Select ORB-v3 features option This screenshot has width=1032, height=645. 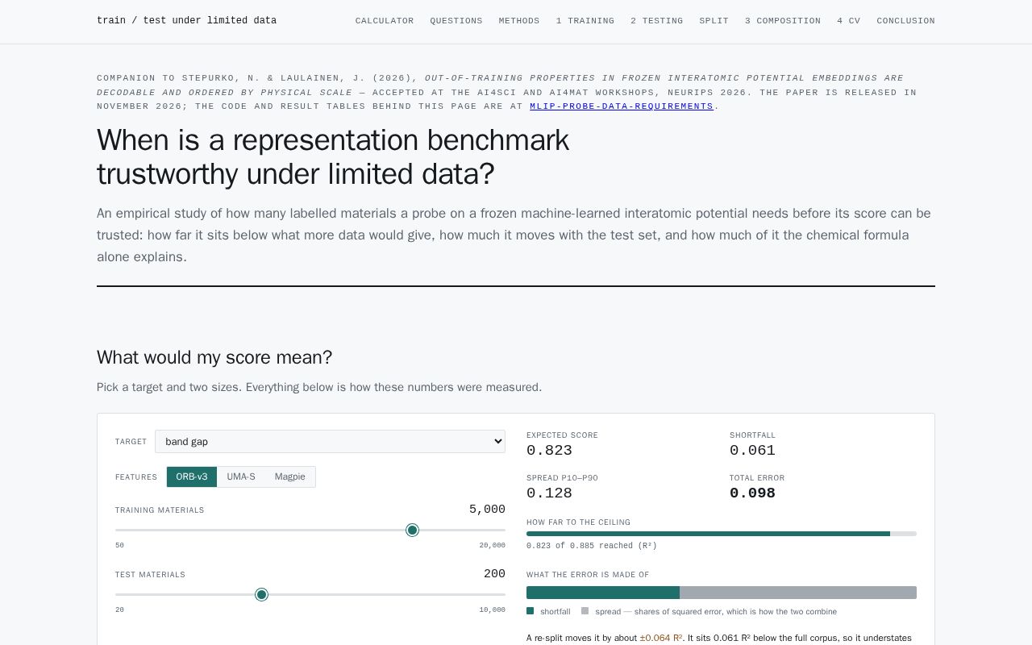tap(192, 476)
